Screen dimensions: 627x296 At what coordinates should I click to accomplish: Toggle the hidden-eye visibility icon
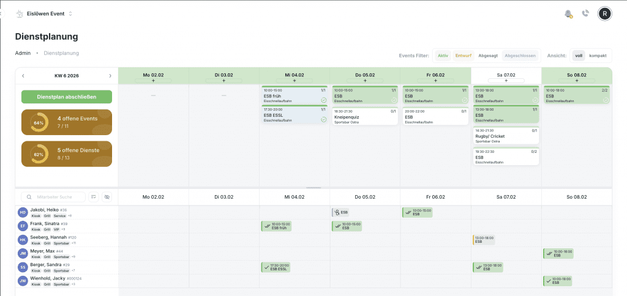(107, 197)
